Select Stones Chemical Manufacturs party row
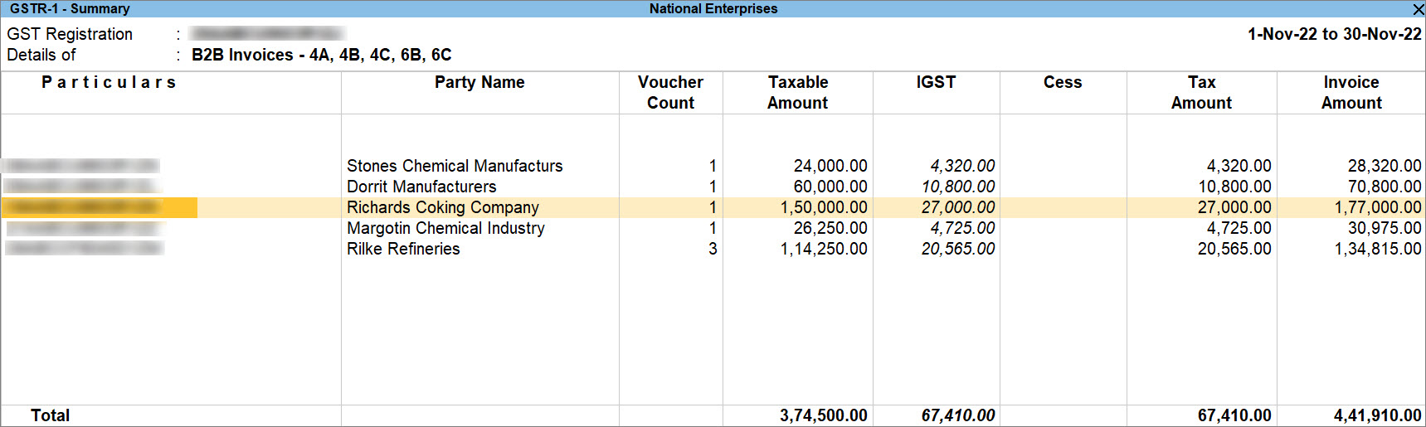This screenshot has height=427, width=1426. click(x=713, y=166)
